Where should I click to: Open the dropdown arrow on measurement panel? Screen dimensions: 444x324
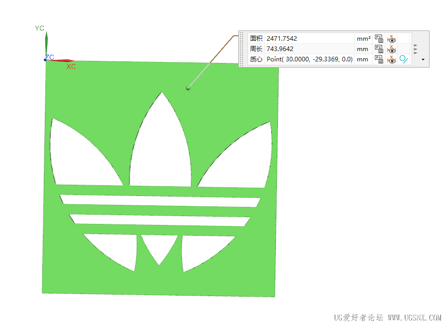click(423, 59)
